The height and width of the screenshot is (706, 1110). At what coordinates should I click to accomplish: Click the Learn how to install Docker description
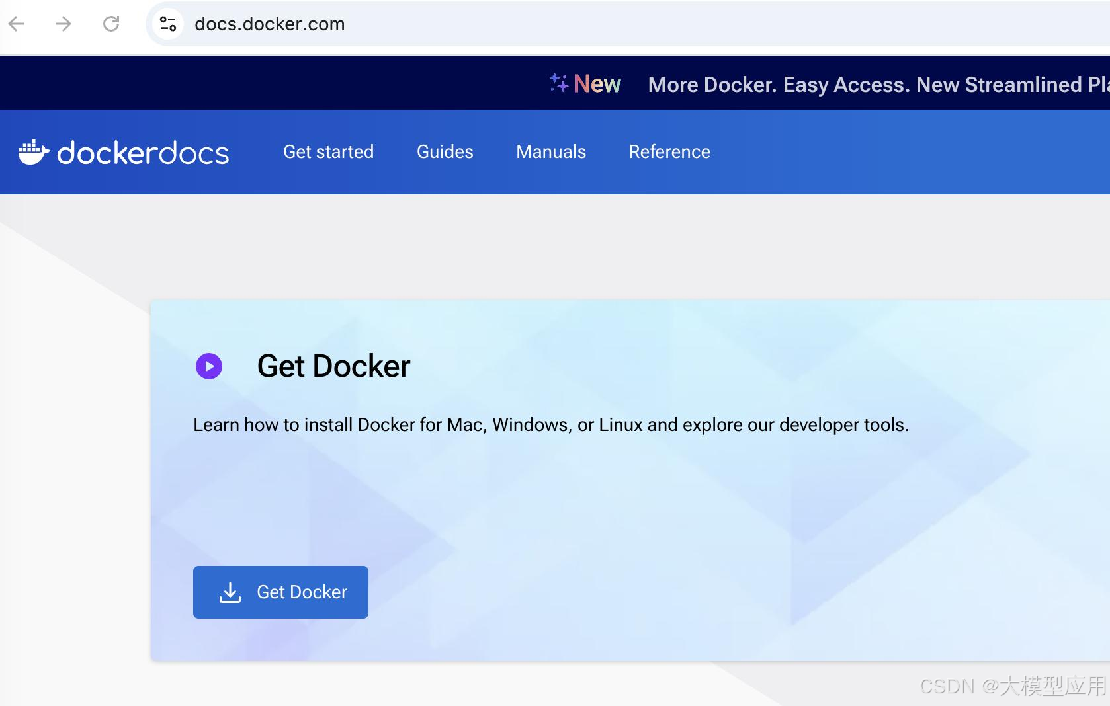551,424
